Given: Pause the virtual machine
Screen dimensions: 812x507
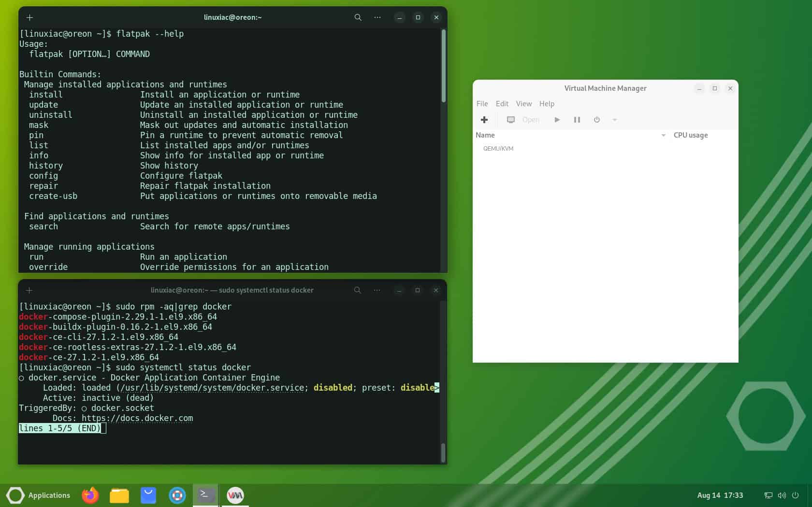Looking at the screenshot, I should (x=577, y=120).
